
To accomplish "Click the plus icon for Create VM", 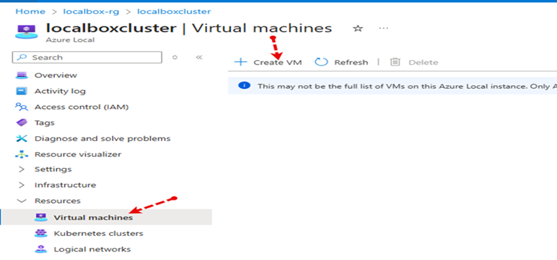I will 241,62.
